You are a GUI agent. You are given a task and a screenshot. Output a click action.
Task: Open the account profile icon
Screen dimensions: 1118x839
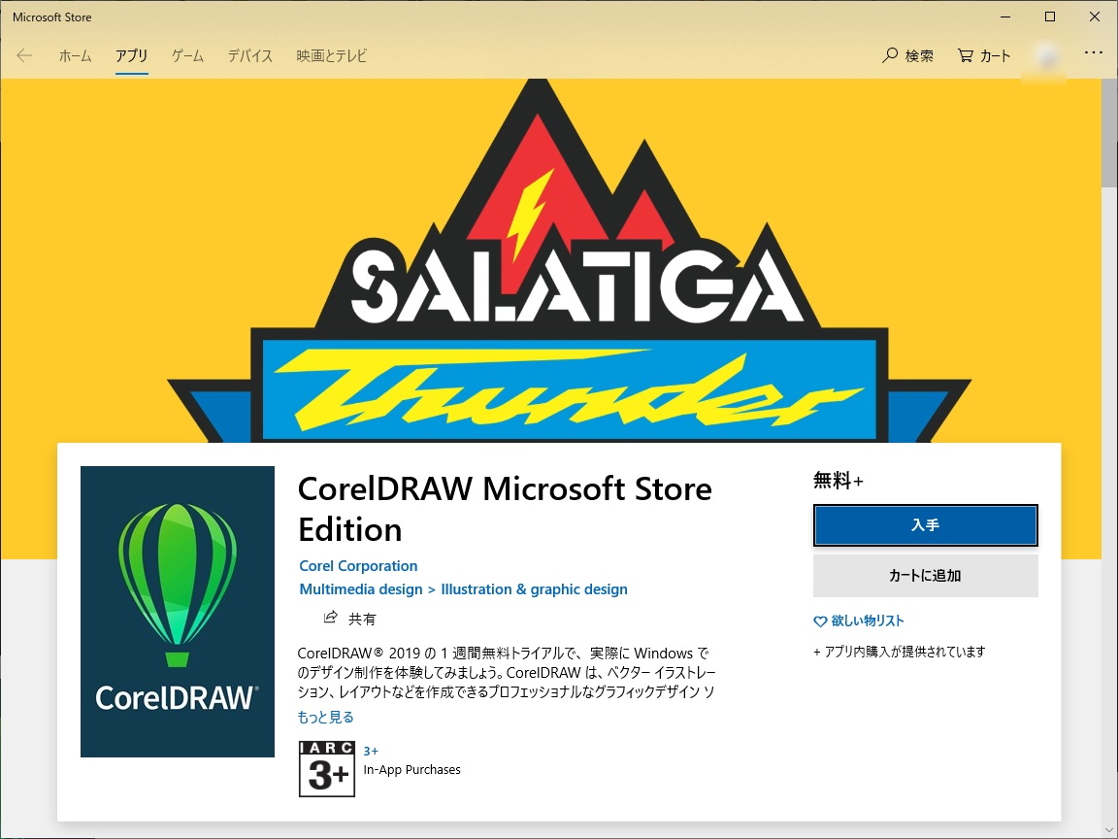click(1045, 55)
